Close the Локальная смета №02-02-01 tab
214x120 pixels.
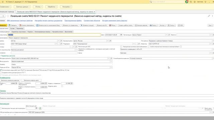point(94,12)
